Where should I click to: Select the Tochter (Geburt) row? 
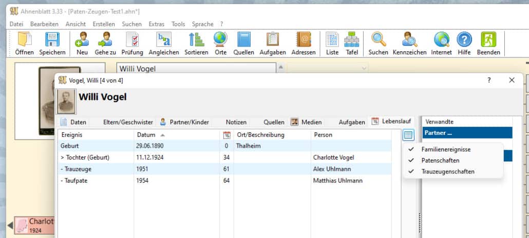224,157
